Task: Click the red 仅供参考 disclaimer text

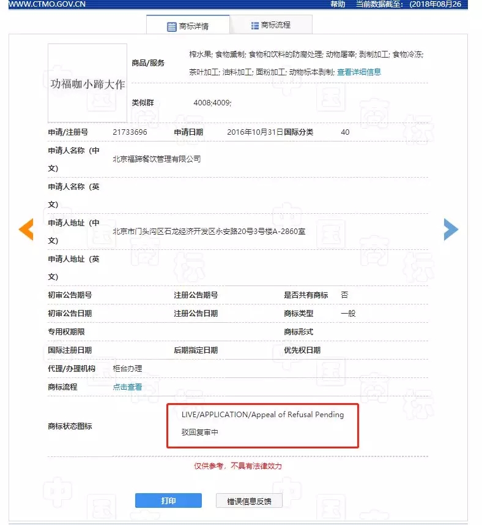Action: pos(238,466)
